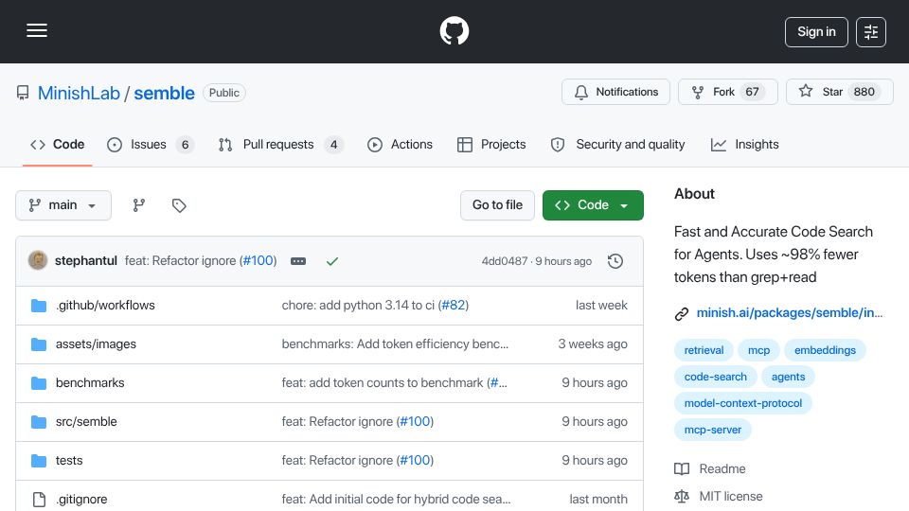Viewport: 909px width, 511px height.
Task: Open the stephantul author link
Action: pyautogui.click(x=86, y=261)
